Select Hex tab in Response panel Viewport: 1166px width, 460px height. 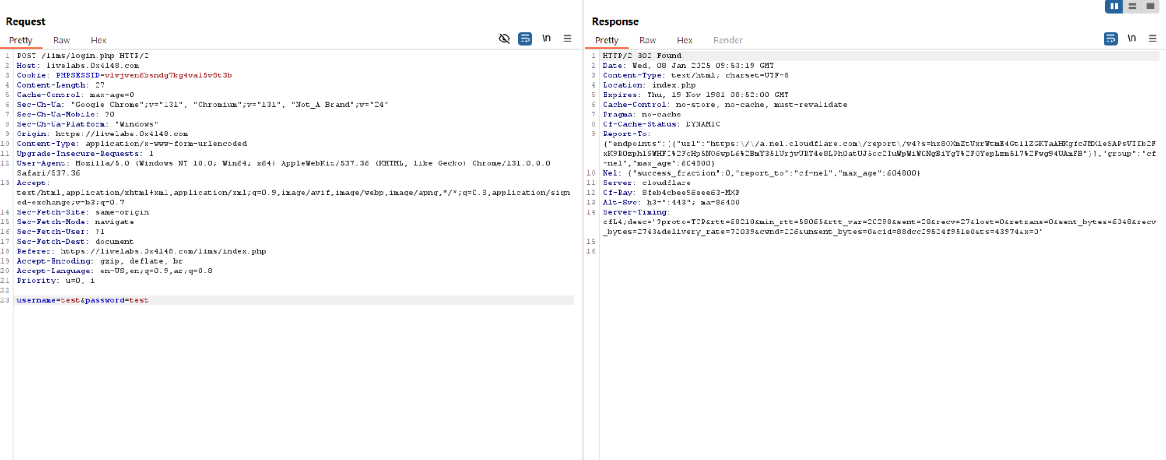[x=684, y=40]
